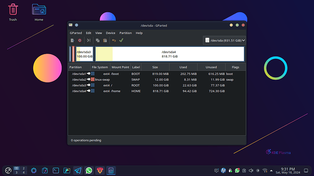Select the /dev/sda2 partition row
Screen dimensions: 314x176
[157, 80]
